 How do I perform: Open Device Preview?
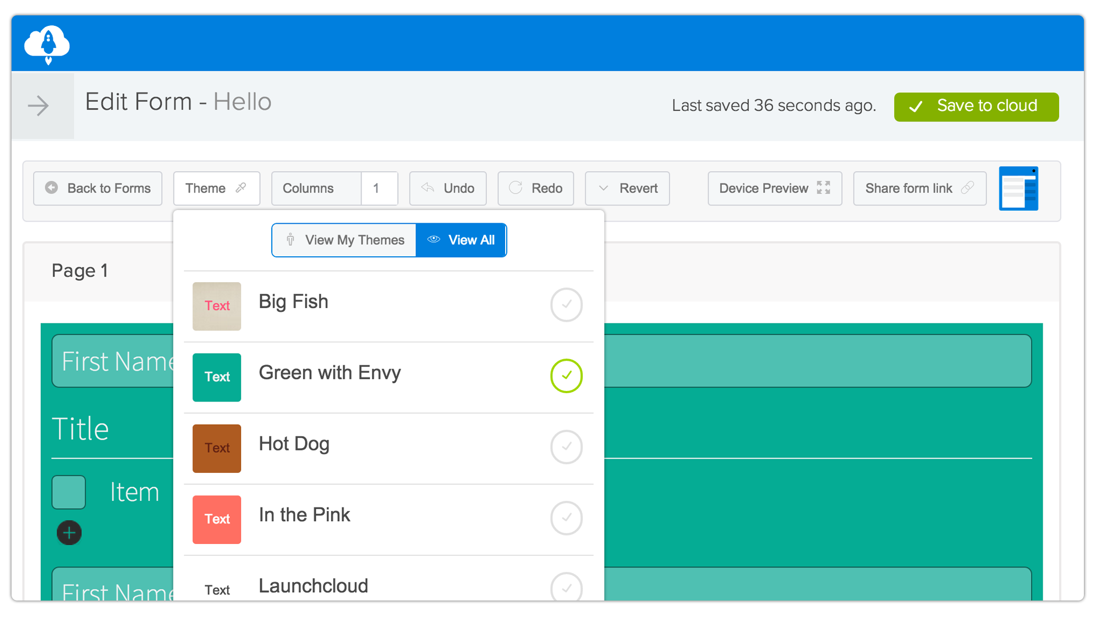pyautogui.click(x=775, y=188)
